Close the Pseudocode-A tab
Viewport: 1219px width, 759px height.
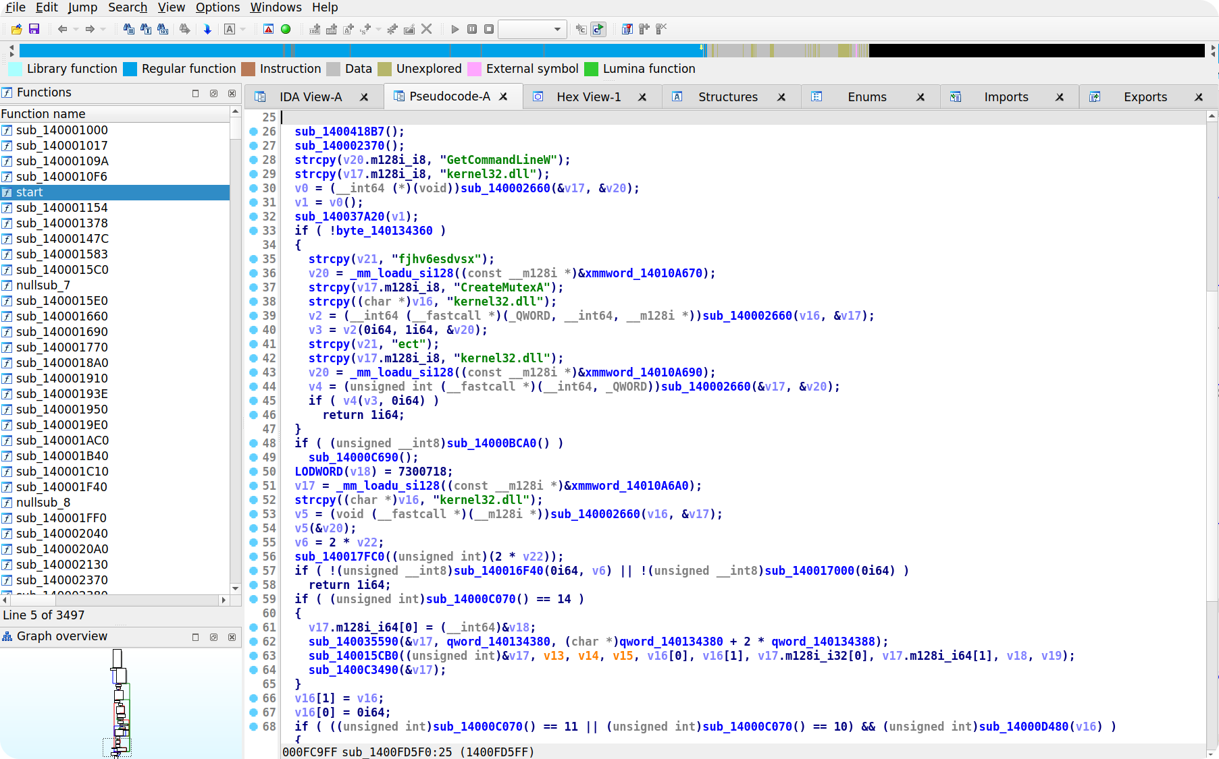click(503, 96)
